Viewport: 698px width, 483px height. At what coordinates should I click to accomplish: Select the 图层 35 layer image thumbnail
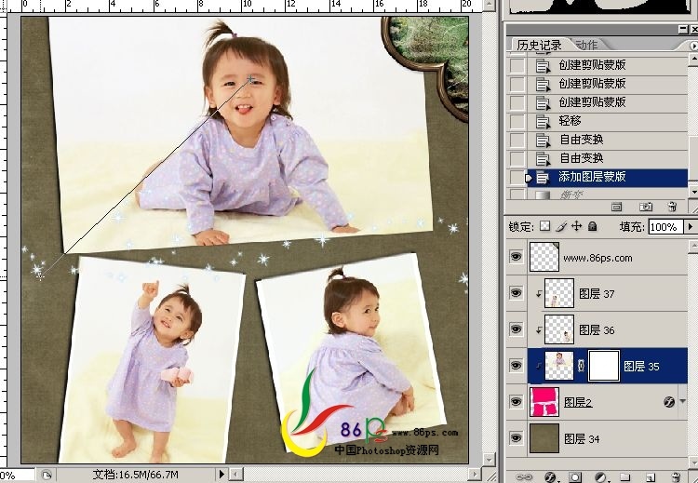tap(559, 366)
